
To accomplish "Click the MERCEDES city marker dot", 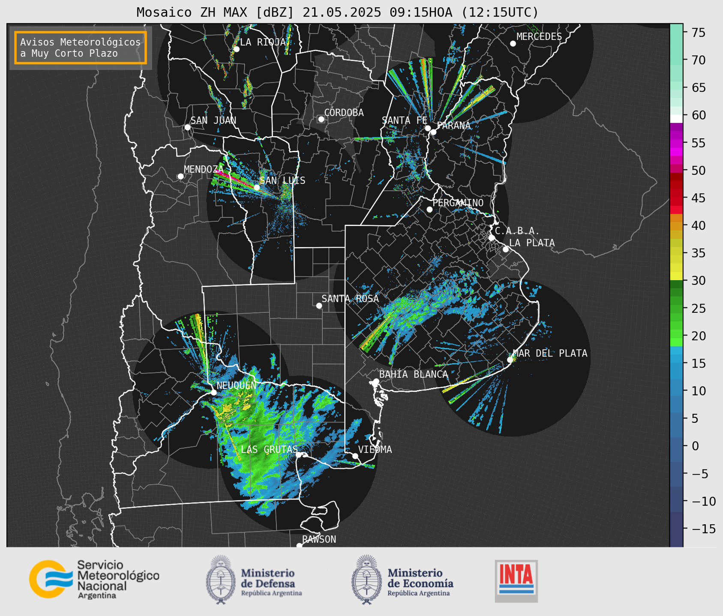I will click(513, 44).
